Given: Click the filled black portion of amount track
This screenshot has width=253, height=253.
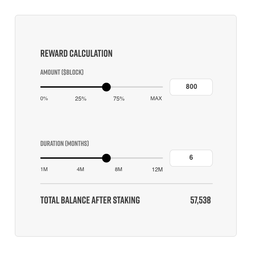Looking at the screenshot, I should coord(71,87).
